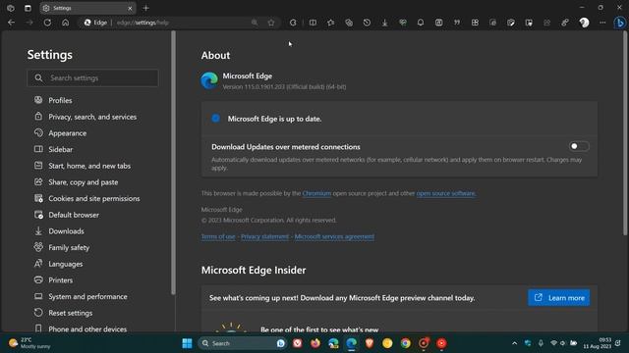The width and height of the screenshot is (629, 353).
Task: Open the Settings and more ellipsis menu
Action: (602, 23)
